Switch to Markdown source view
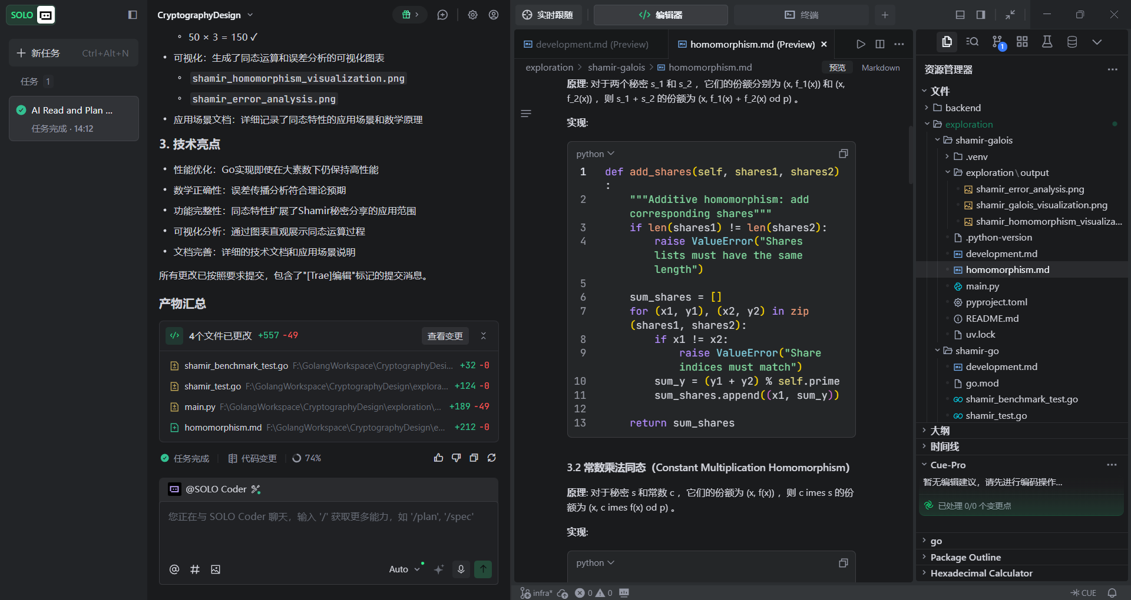 pyautogui.click(x=880, y=68)
